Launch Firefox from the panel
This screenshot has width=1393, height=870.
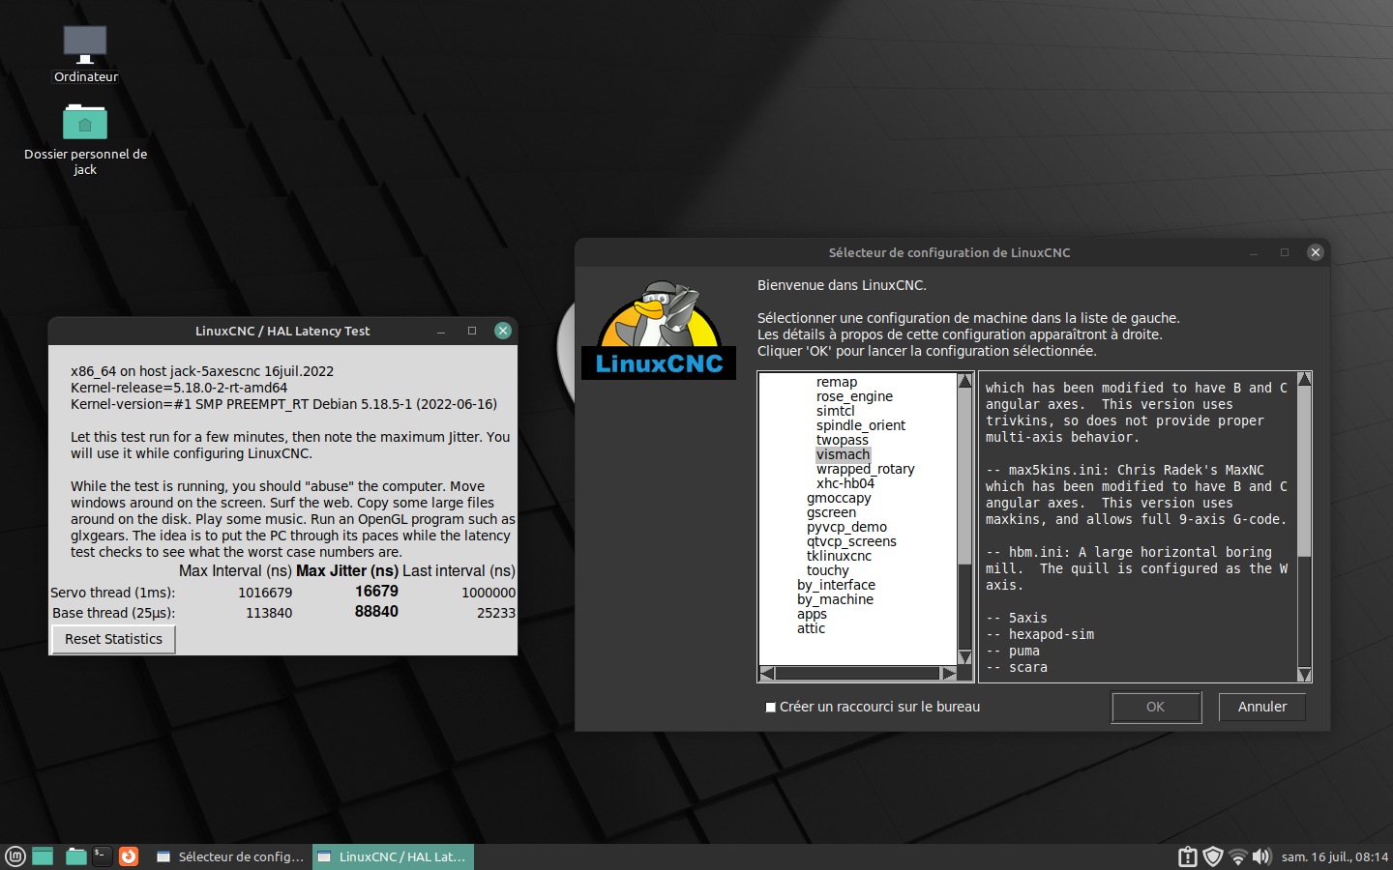click(129, 856)
